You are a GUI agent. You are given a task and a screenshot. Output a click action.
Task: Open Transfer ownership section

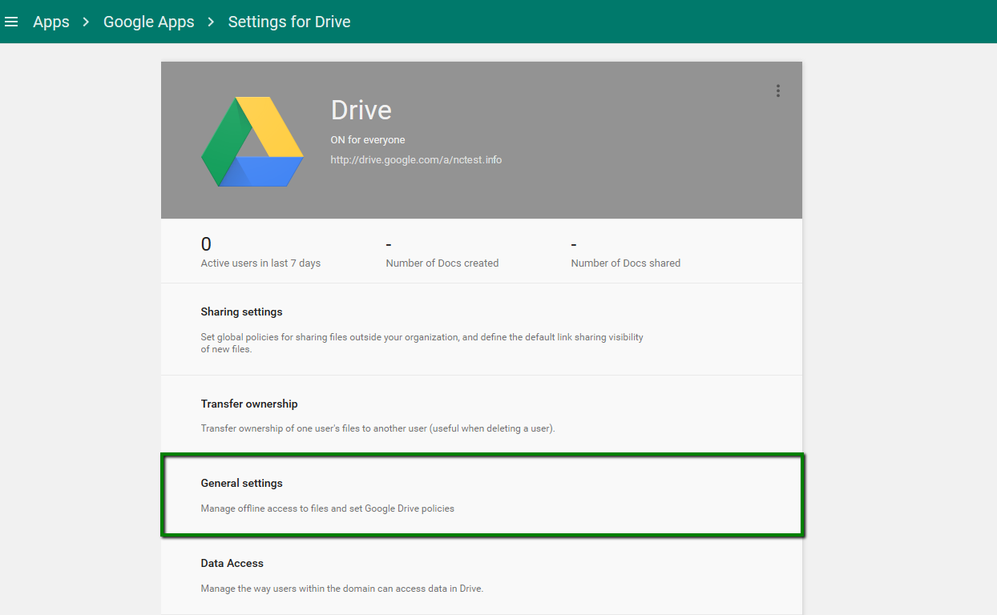tap(482, 415)
